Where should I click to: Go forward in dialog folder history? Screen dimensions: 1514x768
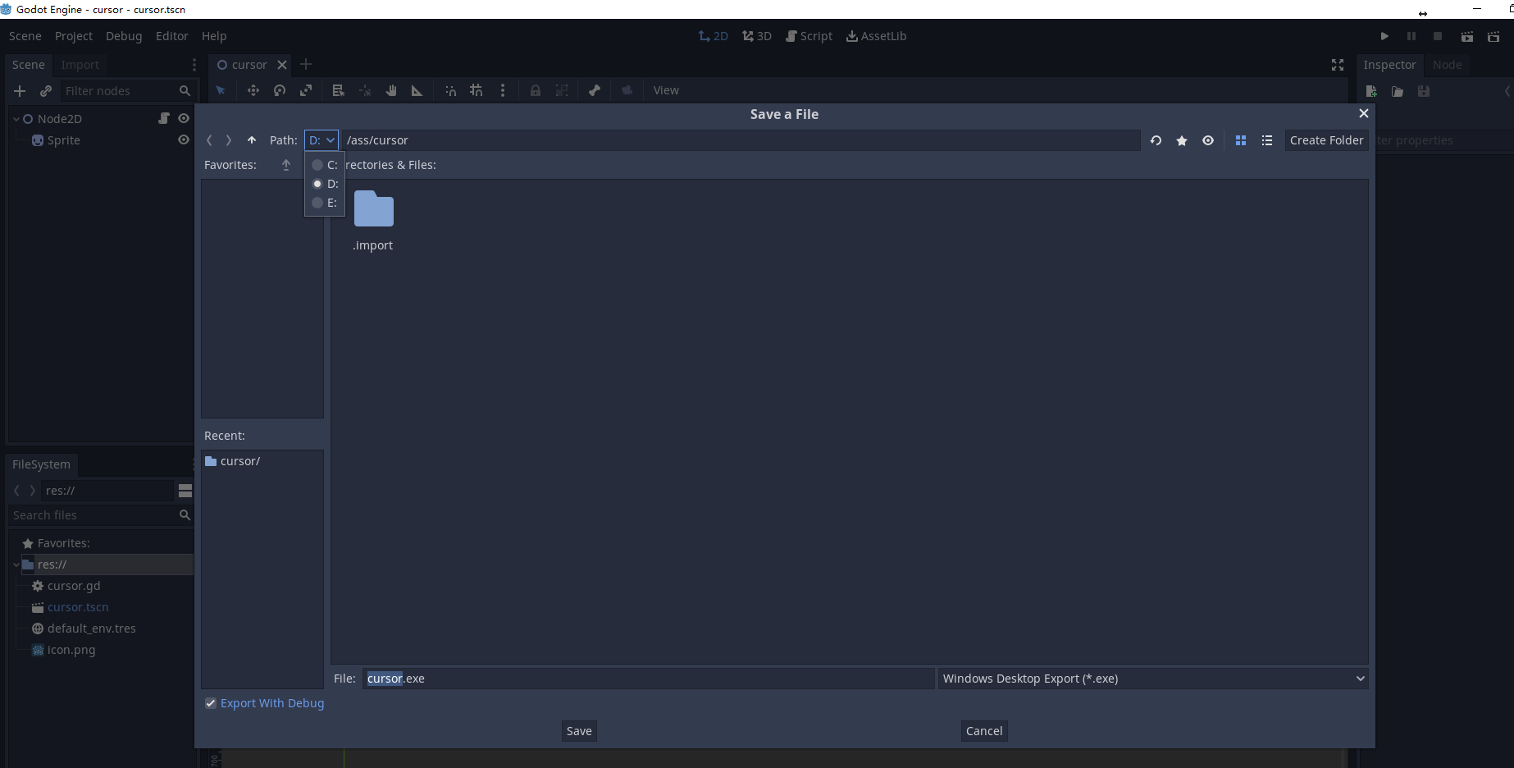(x=229, y=140)
